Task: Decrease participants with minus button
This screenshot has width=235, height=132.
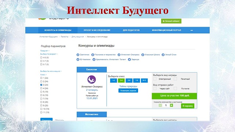Action: click(160, 105)
